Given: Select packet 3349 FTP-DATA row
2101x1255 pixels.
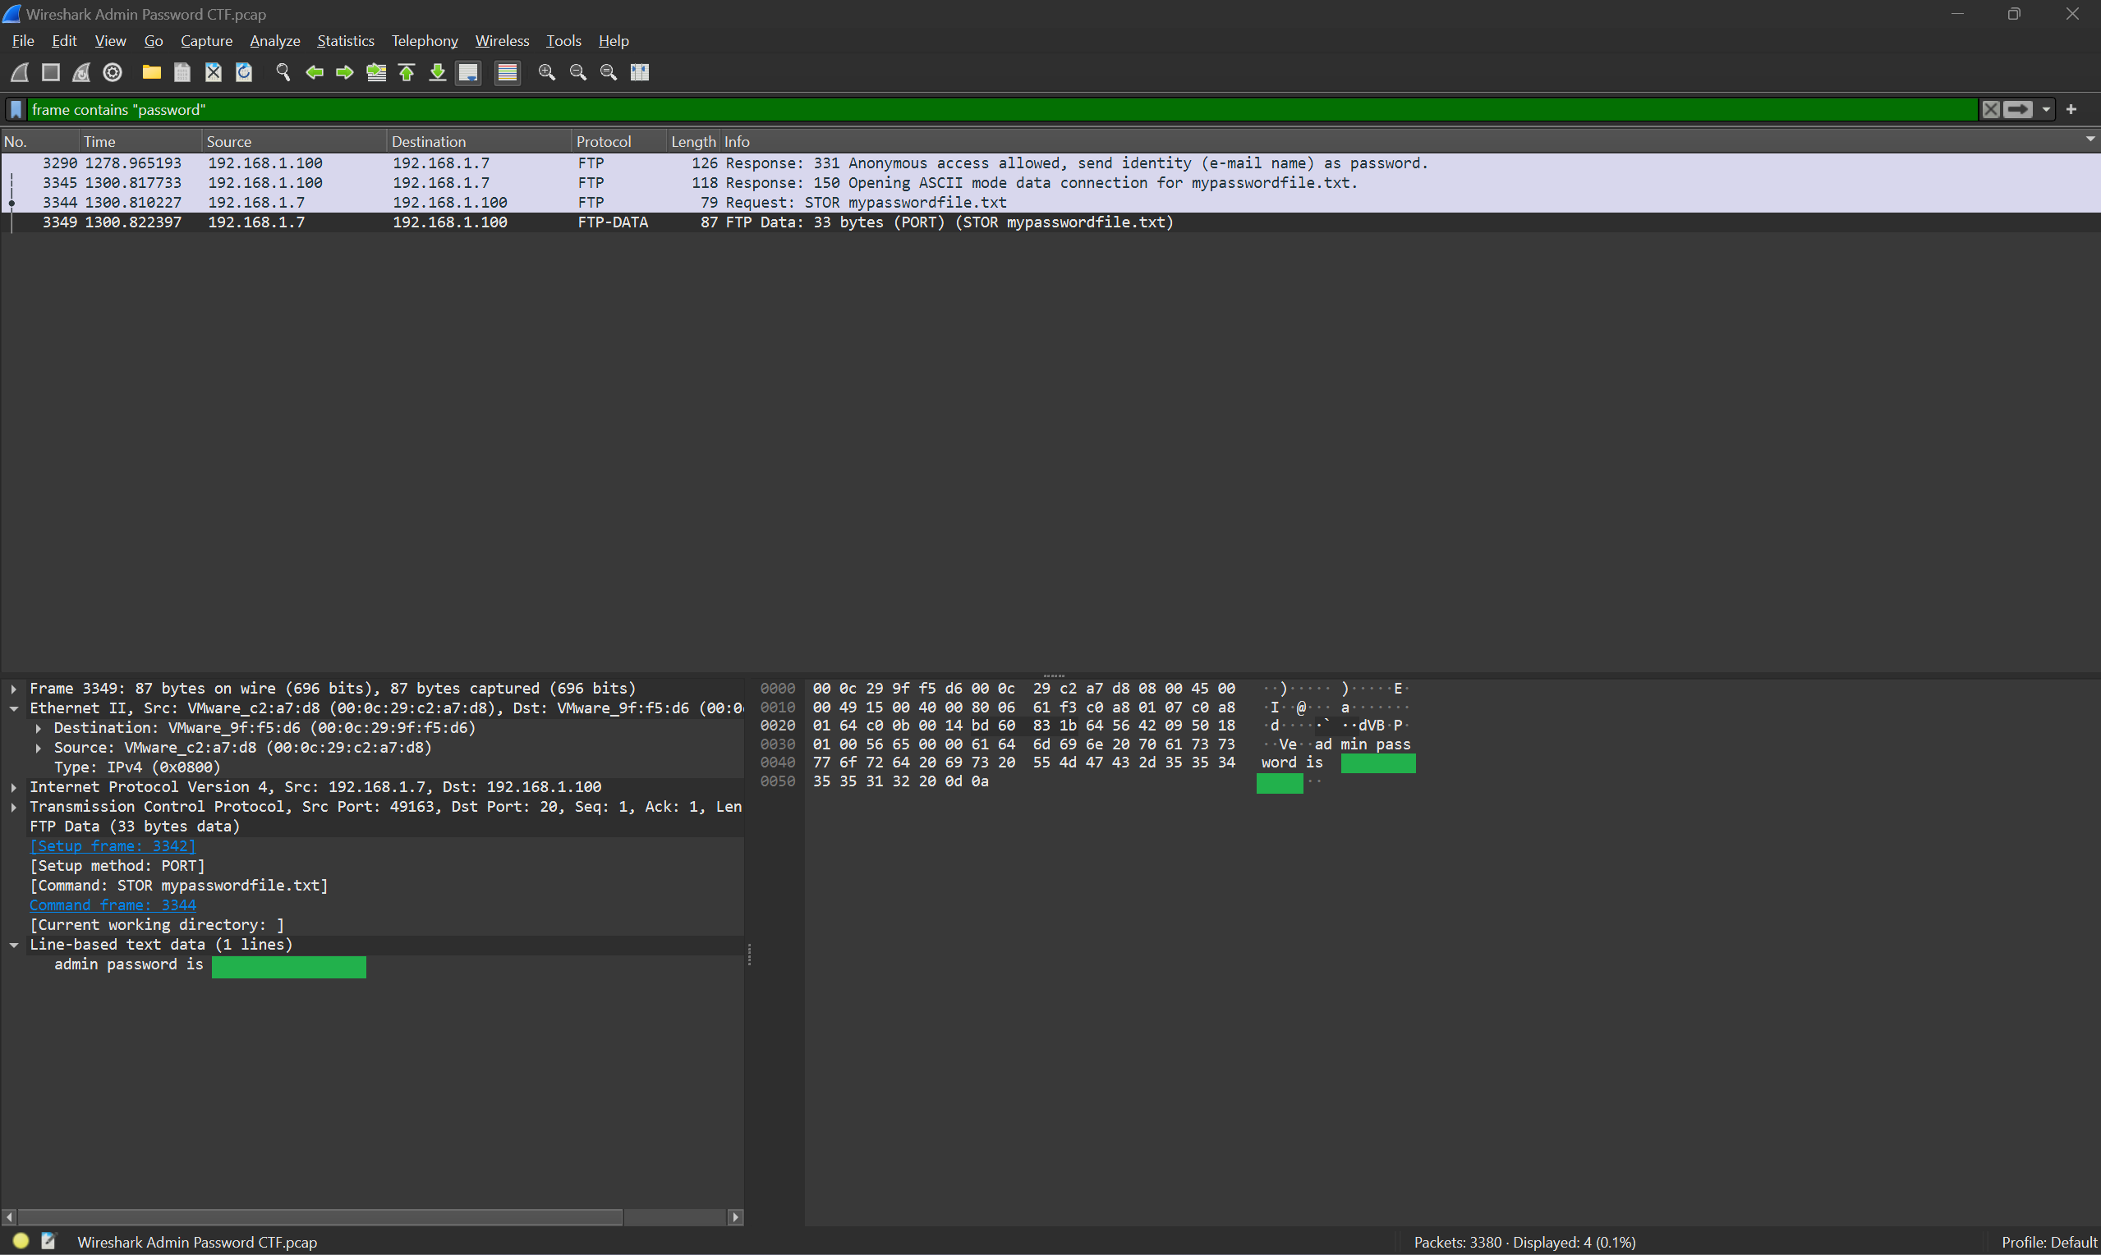Looking at the screenshot, I should click(x=1050, y=222).
